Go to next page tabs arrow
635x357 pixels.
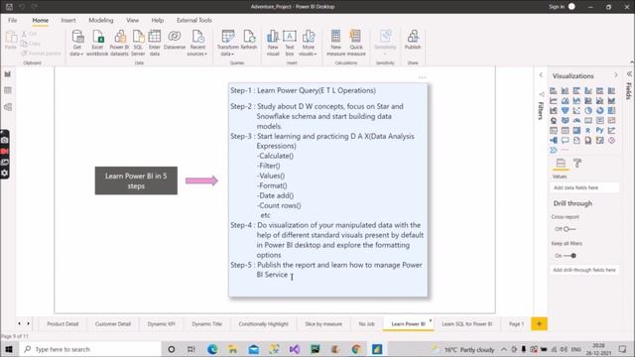point(29,324)
